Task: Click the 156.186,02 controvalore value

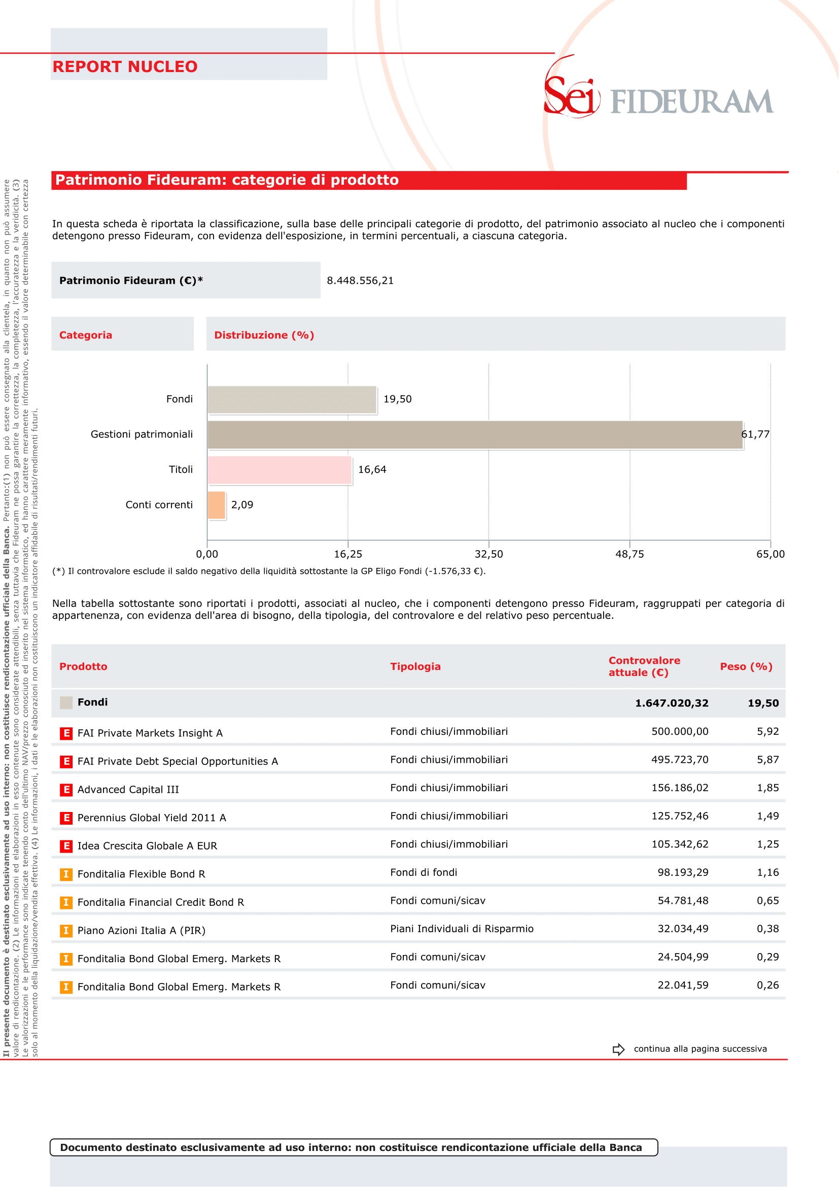Action: click(680, 788)
